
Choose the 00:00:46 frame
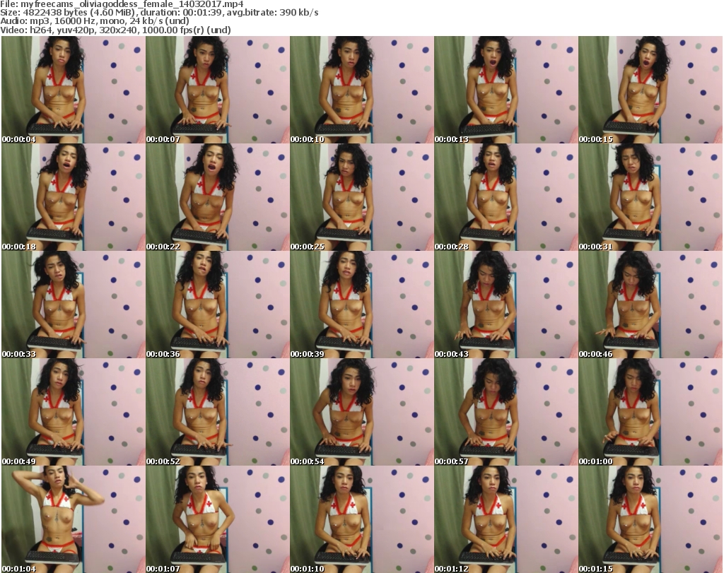pyautogui.click(x=650, y=305)
